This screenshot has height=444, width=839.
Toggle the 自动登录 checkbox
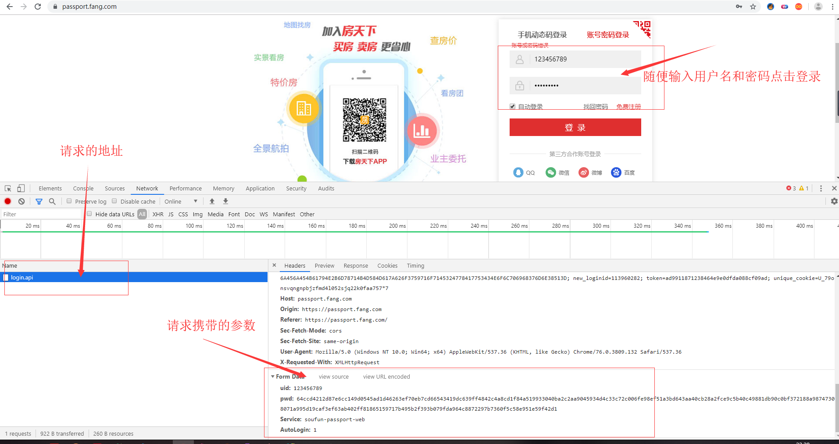[512, 106]
